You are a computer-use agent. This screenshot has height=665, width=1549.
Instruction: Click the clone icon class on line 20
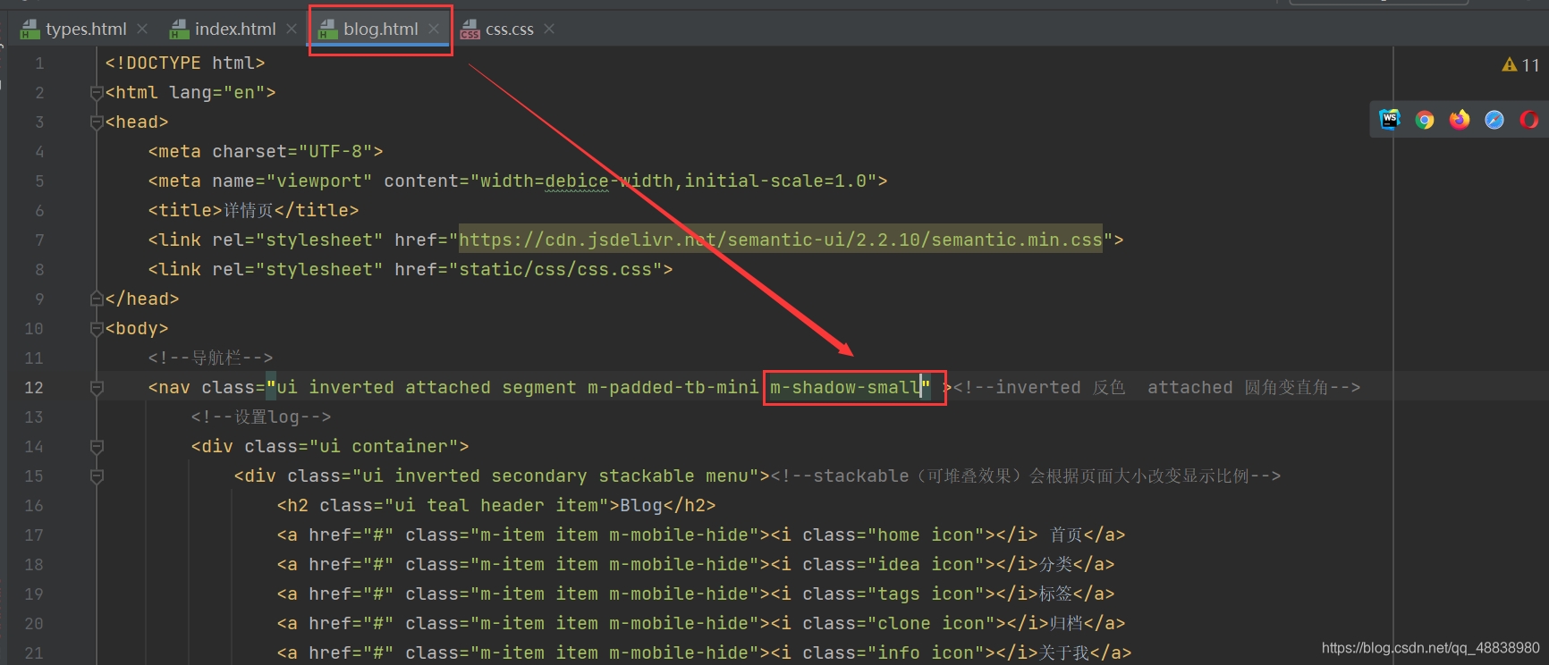(931, 623)
